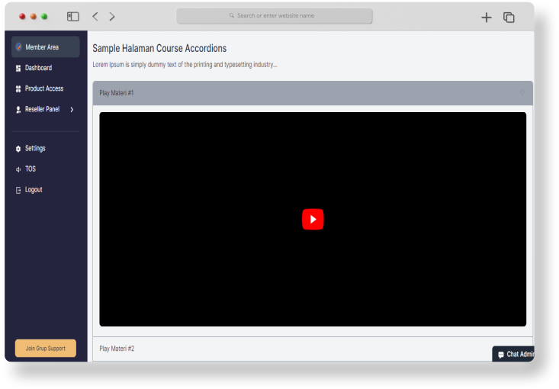The image size is (559, 389).
Task: Click the green full-screen window button
Action: 44,16
